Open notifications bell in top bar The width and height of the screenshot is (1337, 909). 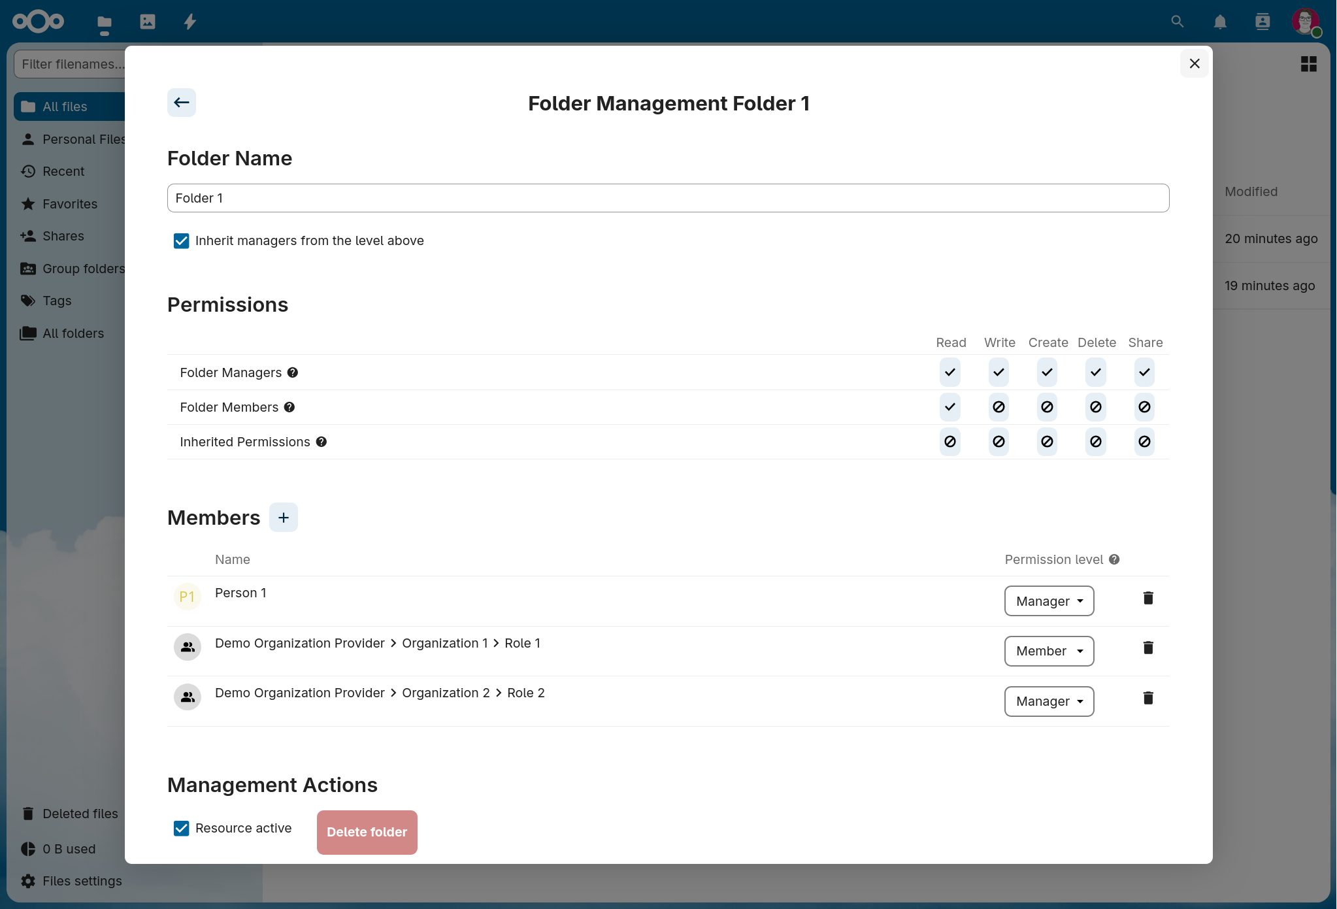click(1219, 22)
